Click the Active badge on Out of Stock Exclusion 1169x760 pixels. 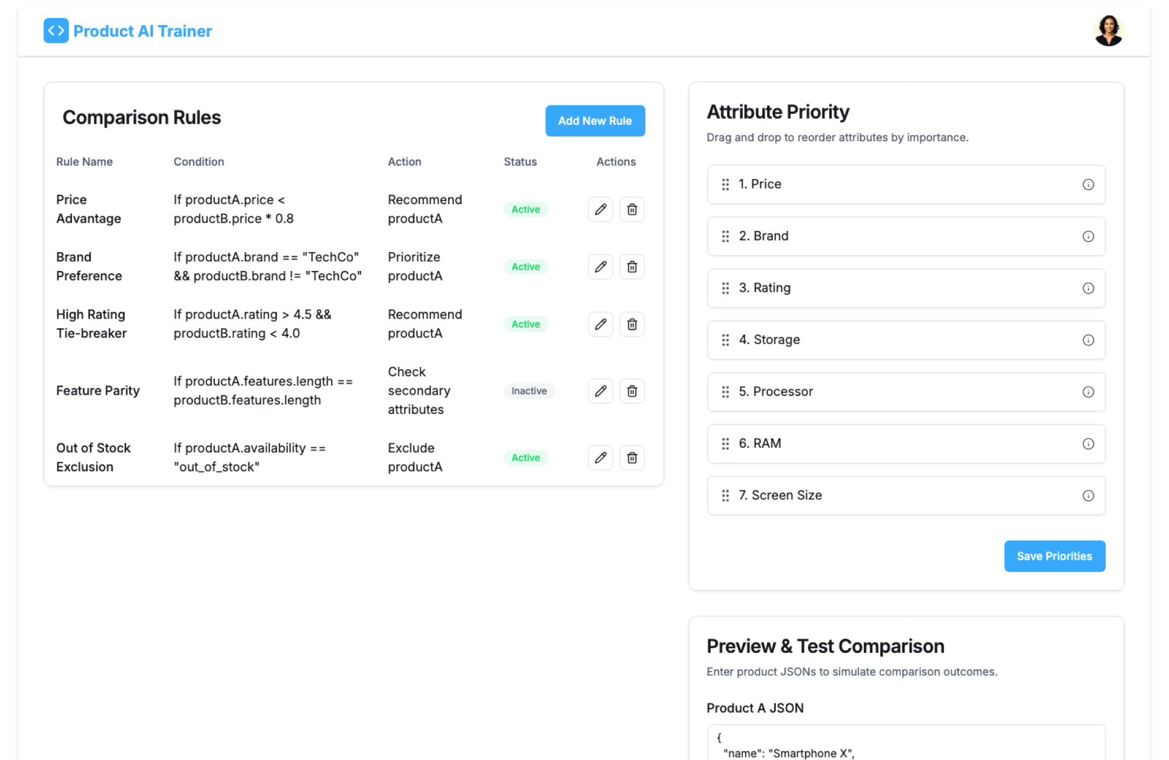coord(525,457)
